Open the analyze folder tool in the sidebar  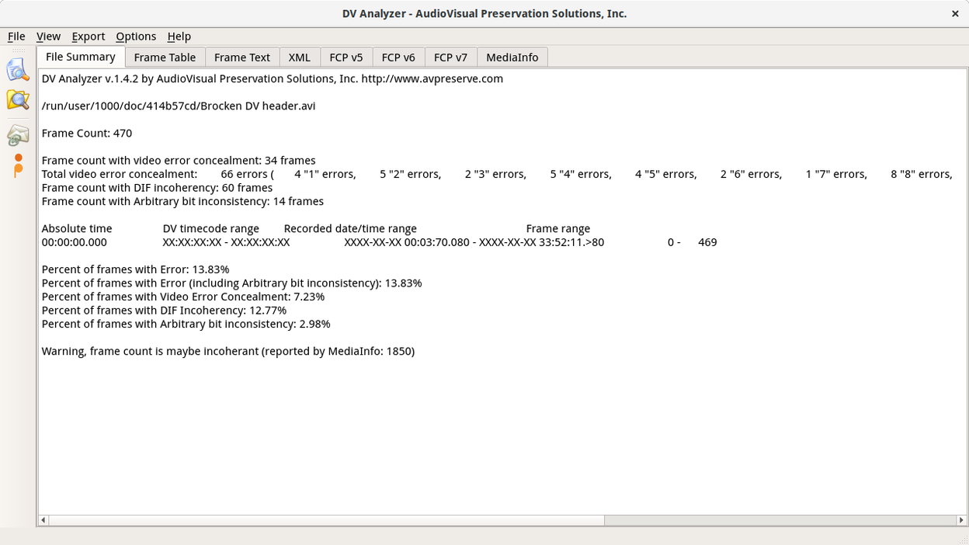[x=17, y=100]
